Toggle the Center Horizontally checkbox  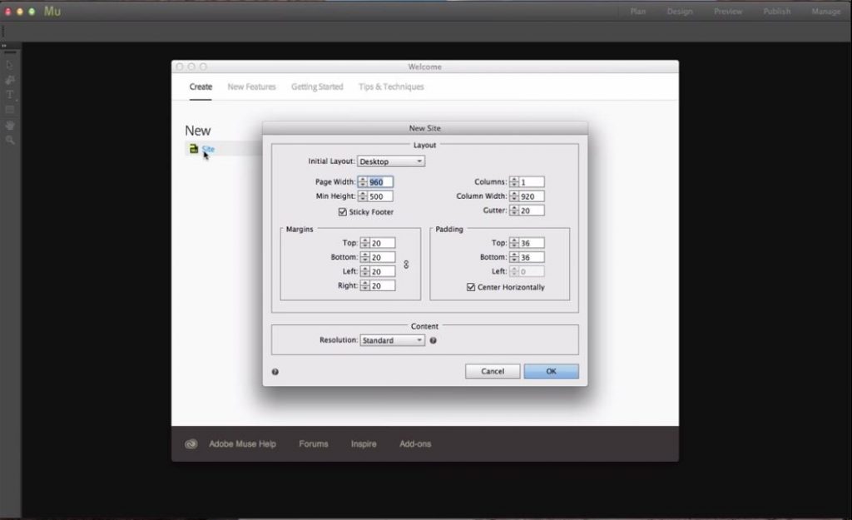tap(471, 287)
